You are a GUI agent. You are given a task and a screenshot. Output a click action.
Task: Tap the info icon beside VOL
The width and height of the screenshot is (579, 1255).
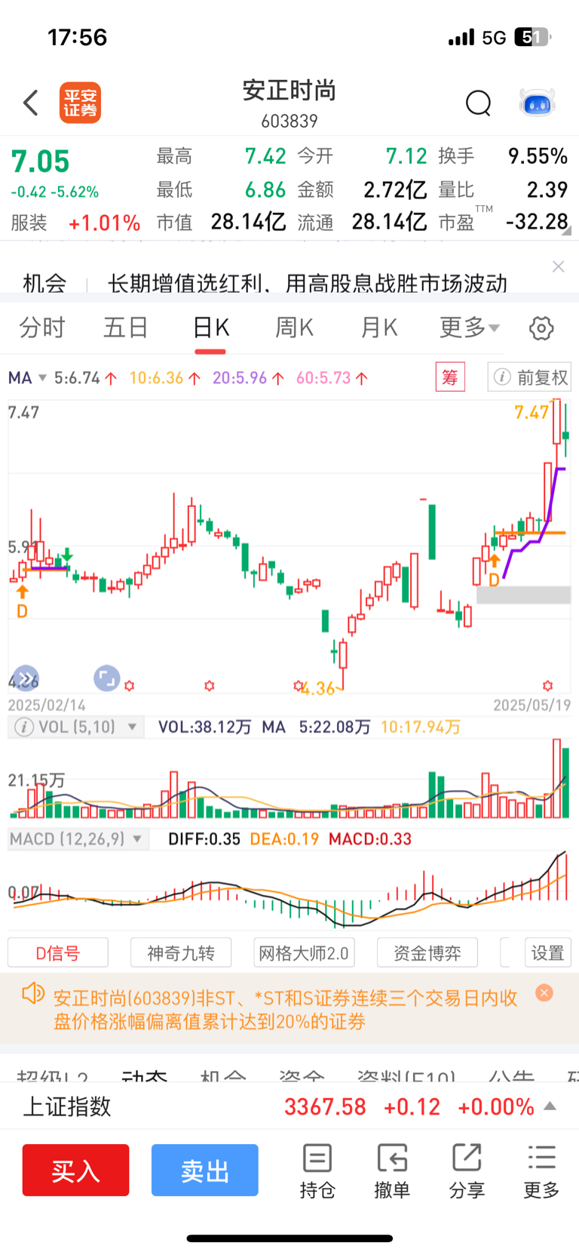(24, 727)
